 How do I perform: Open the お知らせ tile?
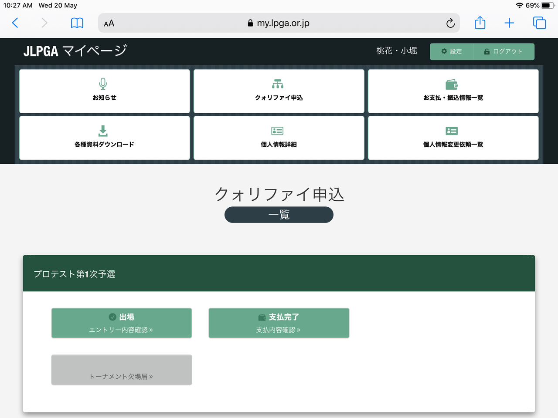click(x=105, y=91)
